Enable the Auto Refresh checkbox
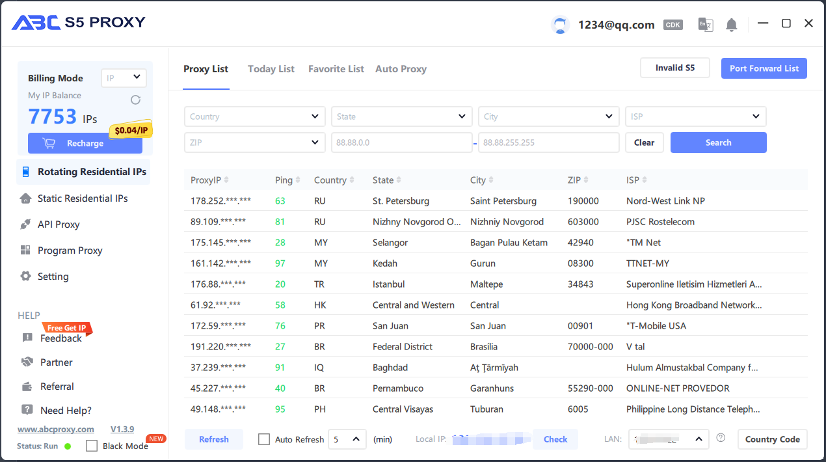The width and height of the screenshot is (826, 462). pyautogui.click(x=264, y=439)
